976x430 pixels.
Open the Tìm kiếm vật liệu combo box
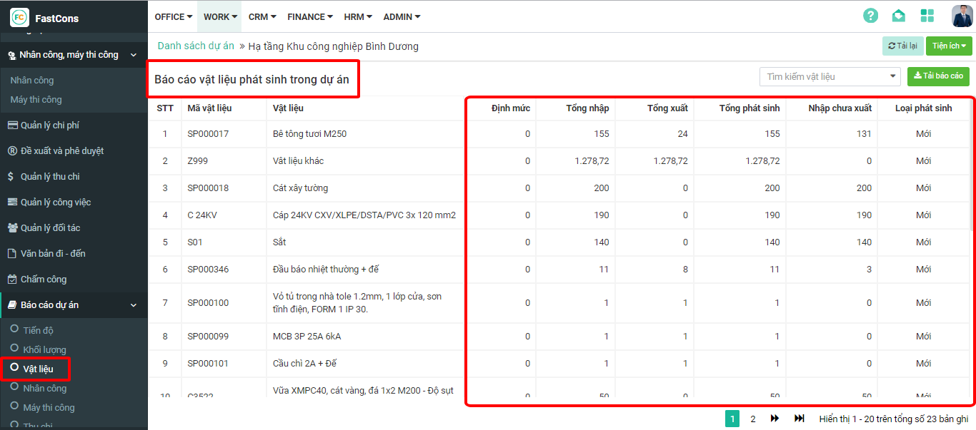pyautogui.click(x=830, y=76)
